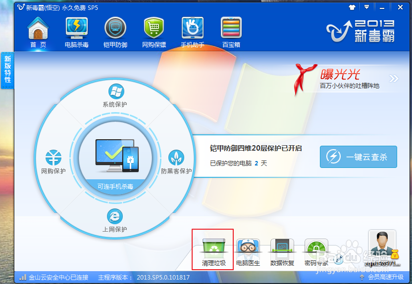Click the signal bars status icon

pos(23,277)
